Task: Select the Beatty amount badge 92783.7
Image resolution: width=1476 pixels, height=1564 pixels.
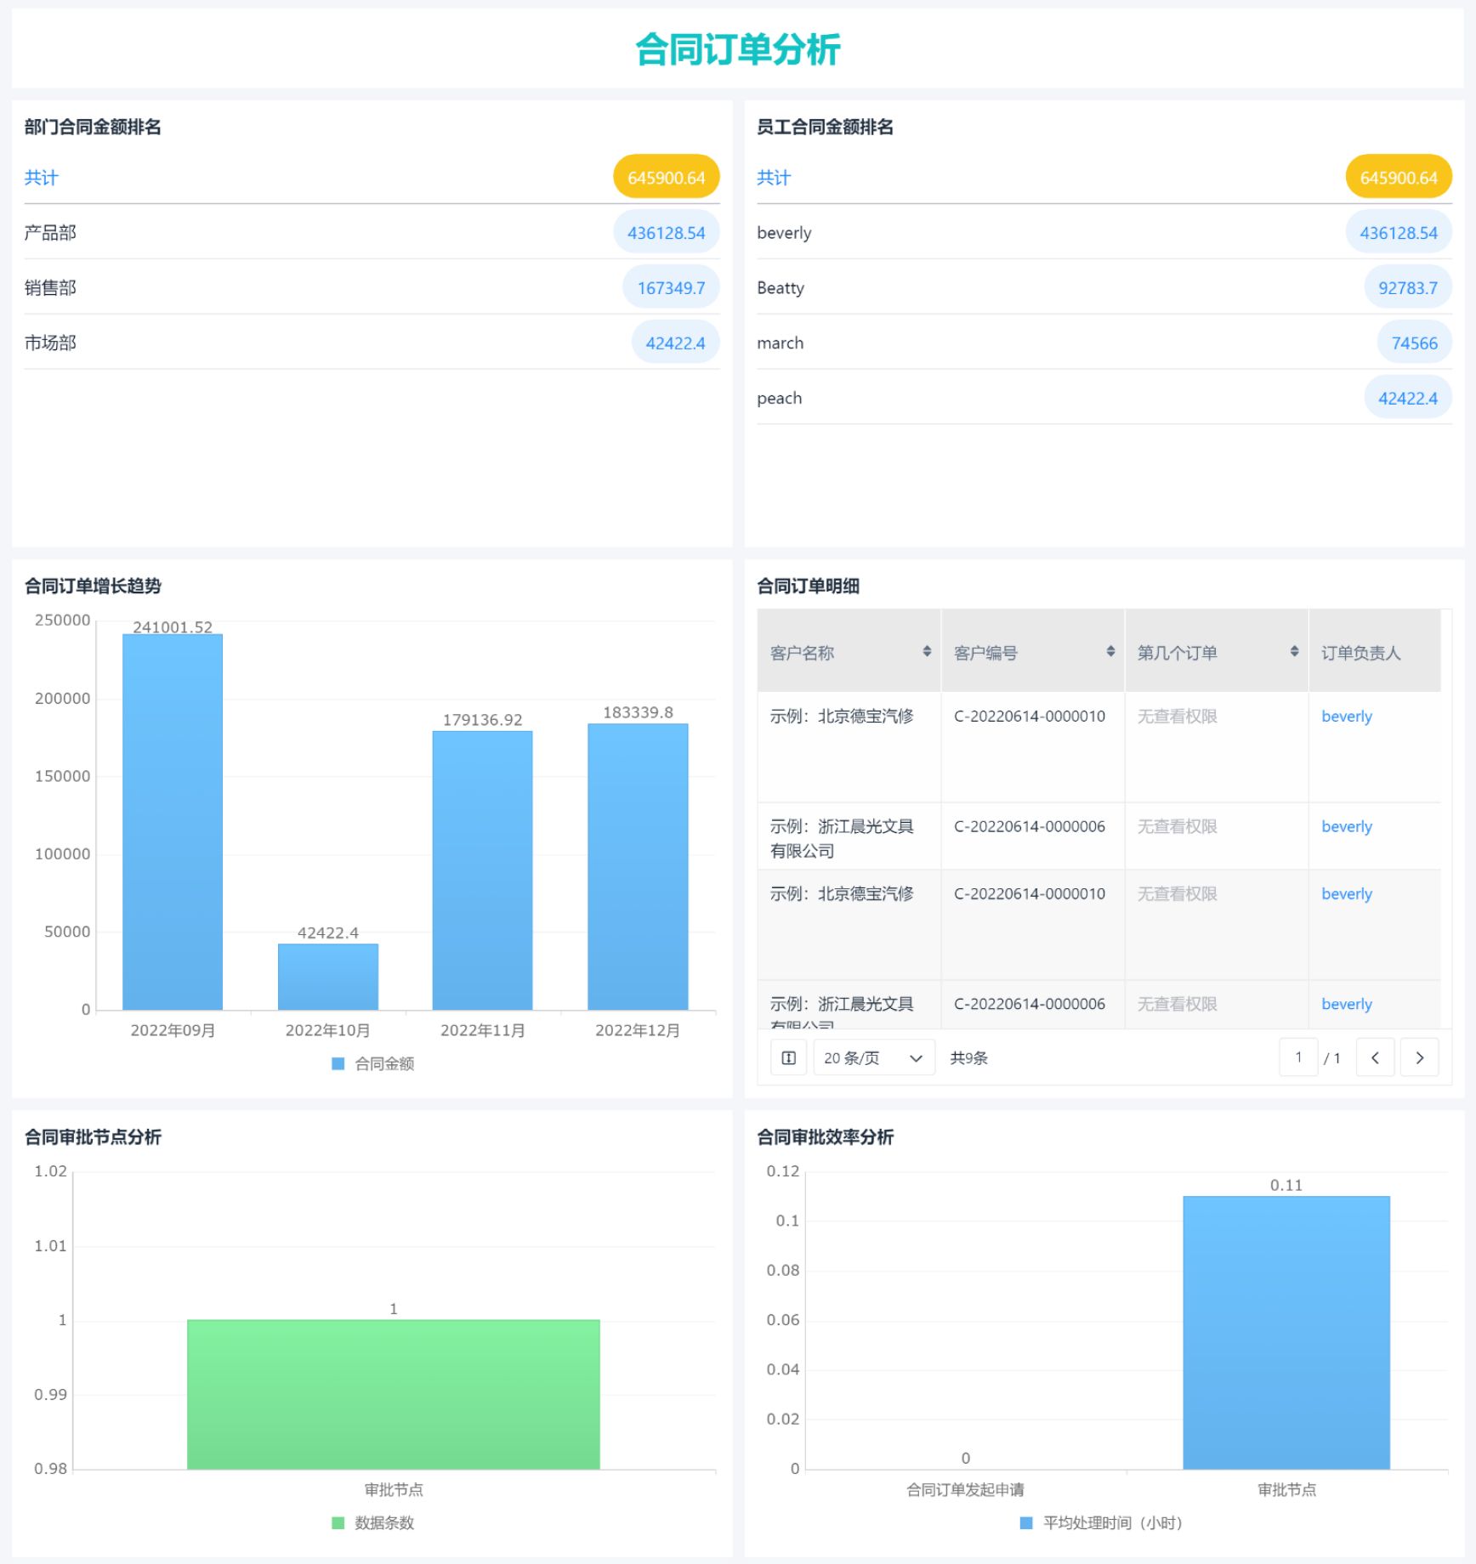Action: (1408, 287)
